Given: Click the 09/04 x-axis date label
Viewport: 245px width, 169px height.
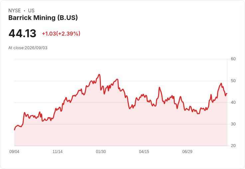Looking at the screenshot, I should click(14, 151).
